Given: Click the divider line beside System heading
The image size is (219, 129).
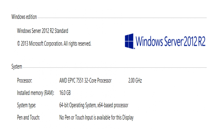Looking at the screenshot, I should tap(114, 68).
